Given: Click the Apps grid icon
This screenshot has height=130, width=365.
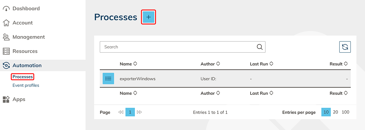Looking at the screenshot, I should [6, 99].
